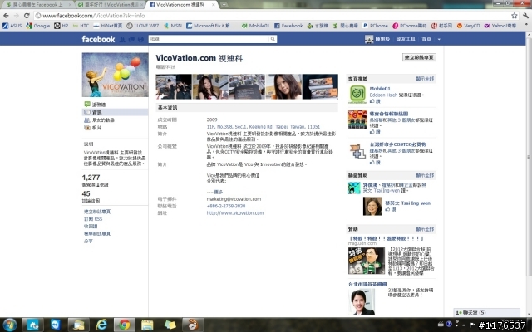
Task: Select the active VicoVation.com tab
Action: (181, 5)
